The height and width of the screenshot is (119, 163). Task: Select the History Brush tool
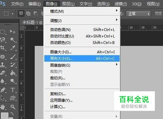point(13,65)
